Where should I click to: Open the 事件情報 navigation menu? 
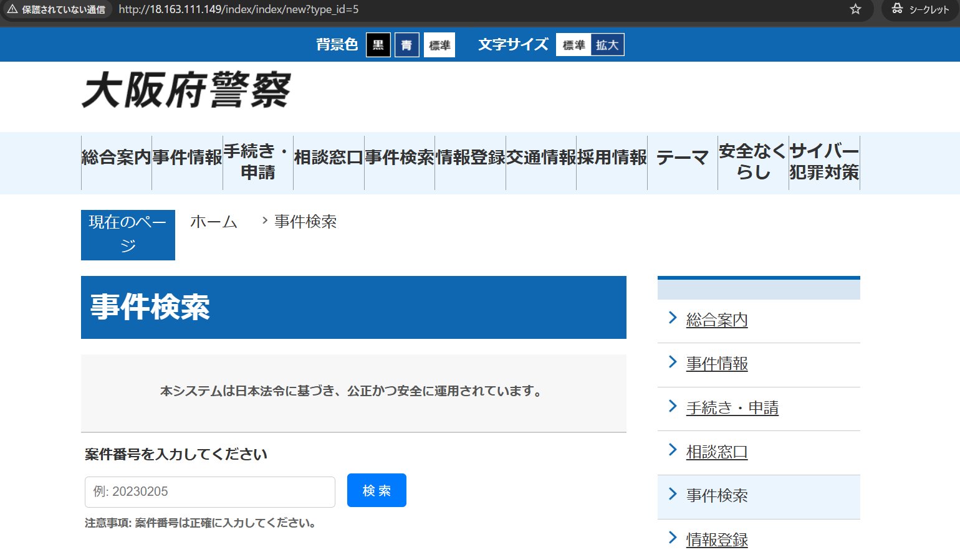(x=187, y=158)
